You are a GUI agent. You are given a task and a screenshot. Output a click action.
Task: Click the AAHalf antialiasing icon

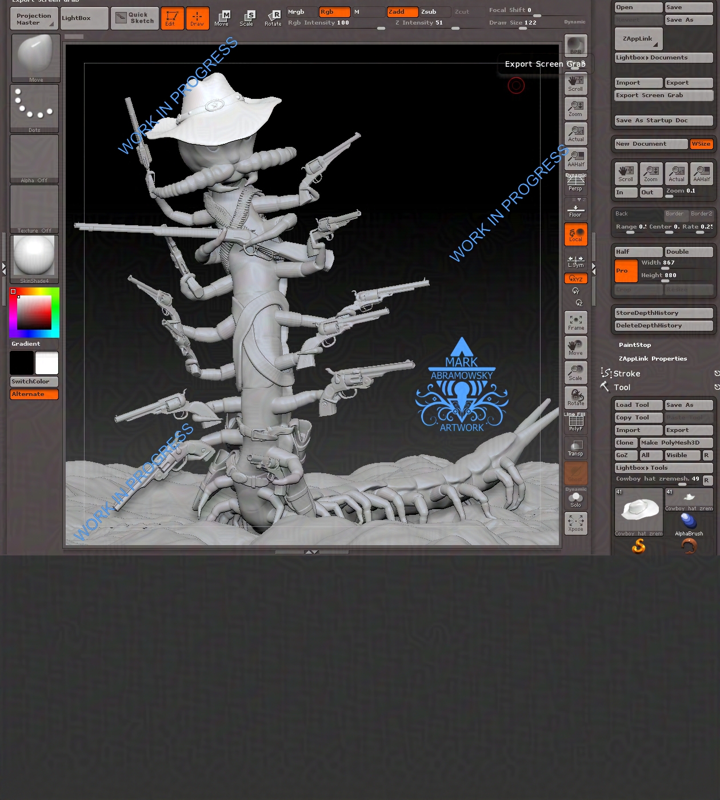[575, 159]
